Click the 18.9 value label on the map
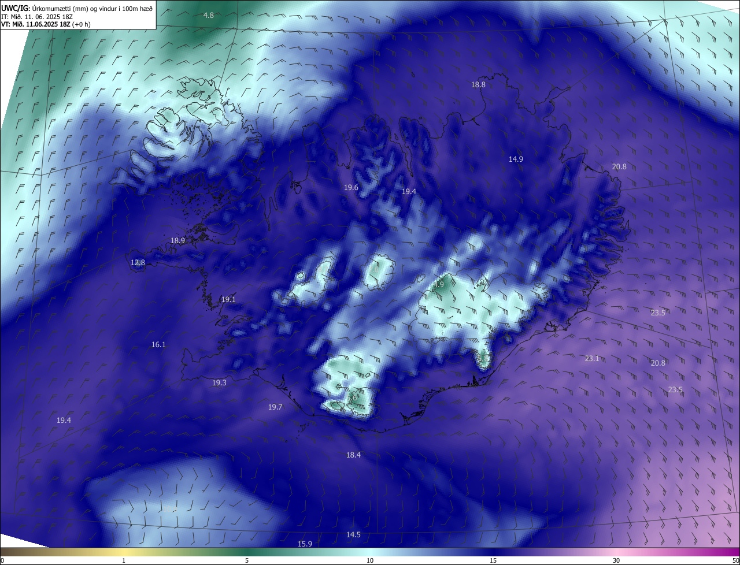This screenshot has width=740, height=565. click(177, 241)
